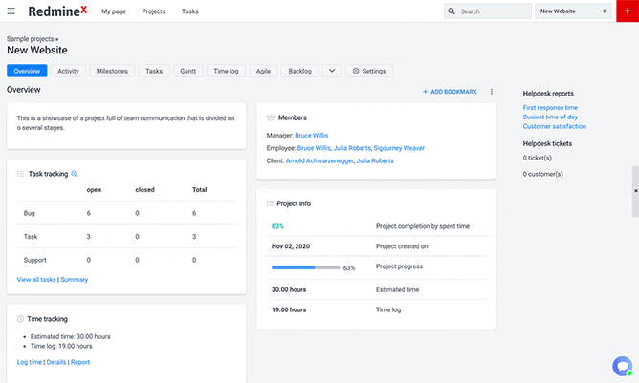Open employee Sigourney Weaver profile
Screen dimensions: 639x383
tap(399, 148)
